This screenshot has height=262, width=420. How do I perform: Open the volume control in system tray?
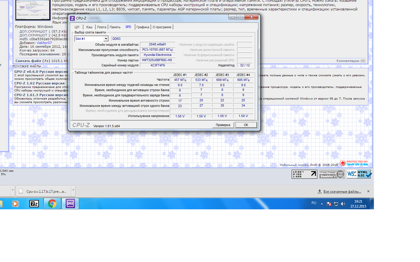343,204
